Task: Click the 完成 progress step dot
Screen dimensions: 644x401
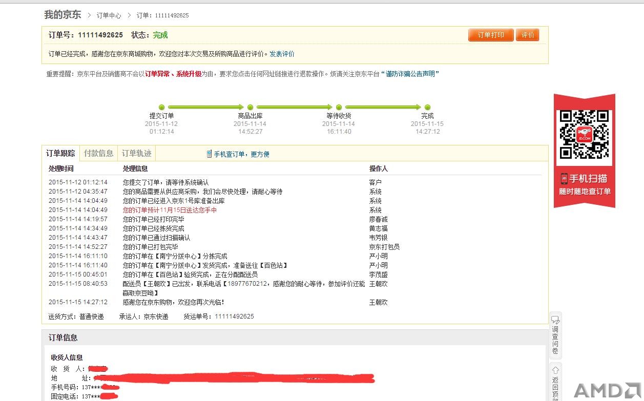Action: 427,107
